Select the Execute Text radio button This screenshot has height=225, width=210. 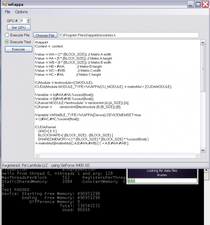coord(7,42)
